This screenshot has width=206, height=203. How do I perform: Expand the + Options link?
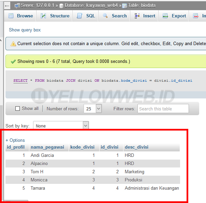[15, 140]
